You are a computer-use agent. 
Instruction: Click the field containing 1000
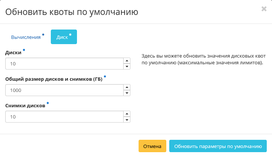pyautogui.click(x=64, y=90)
